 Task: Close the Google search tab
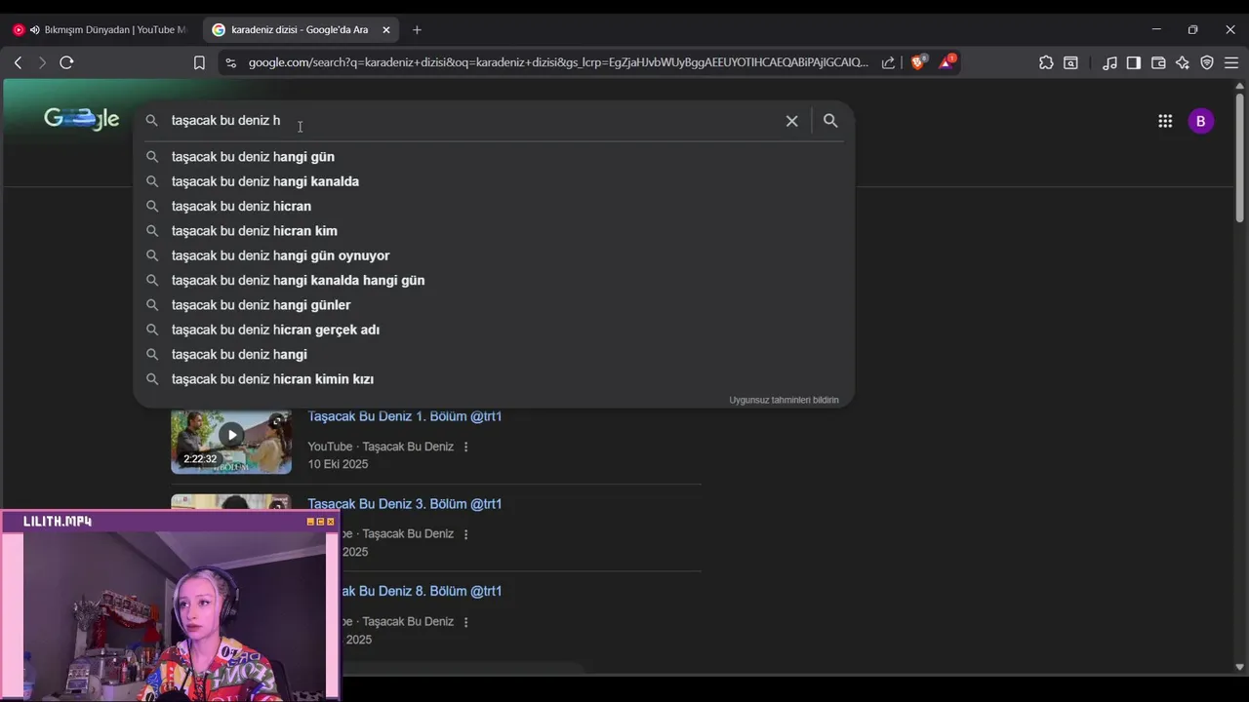tap(386, 30)
